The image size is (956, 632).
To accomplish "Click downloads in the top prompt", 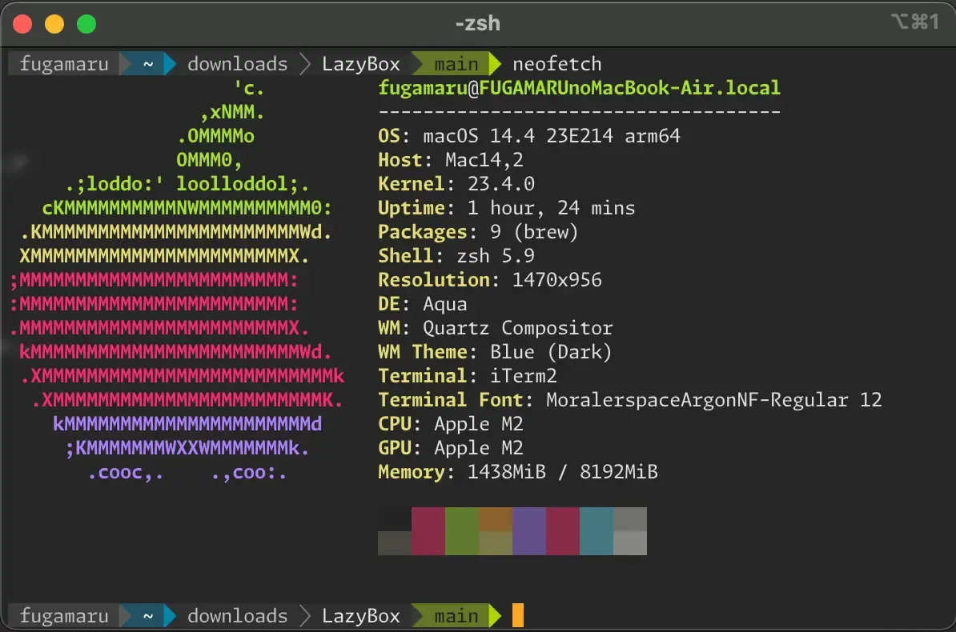I will pos(237,64).
